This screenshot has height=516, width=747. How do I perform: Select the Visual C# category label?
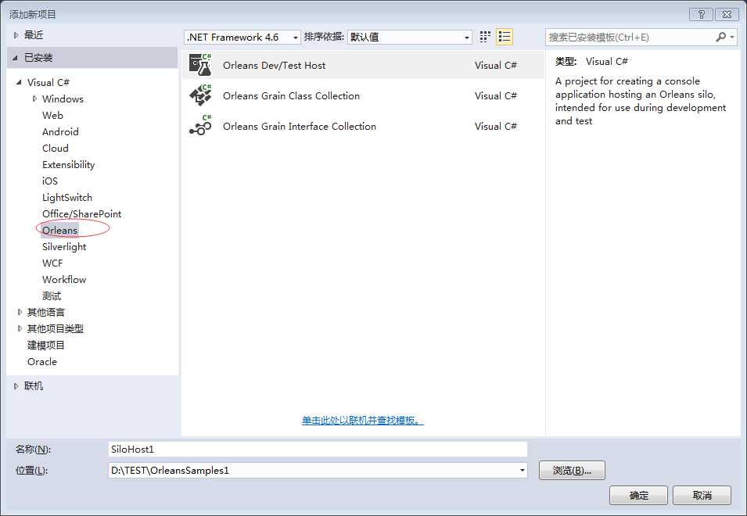tap(48, 82)
